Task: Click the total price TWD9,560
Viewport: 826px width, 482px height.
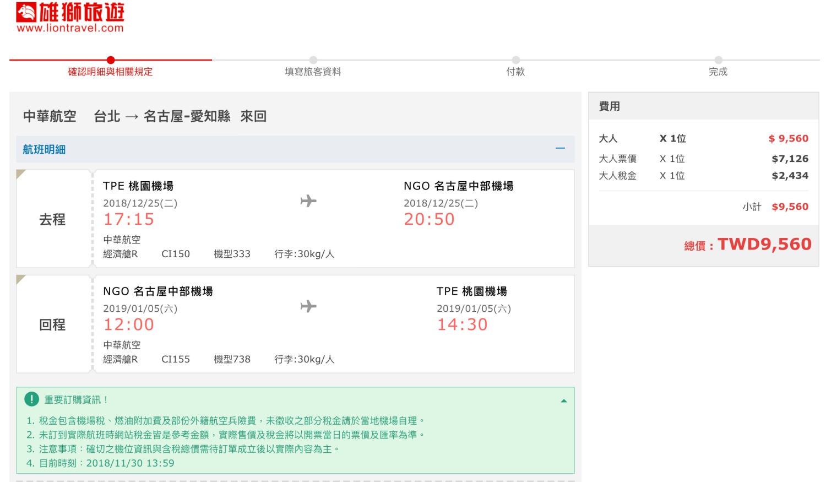Action: coord(764,244)
